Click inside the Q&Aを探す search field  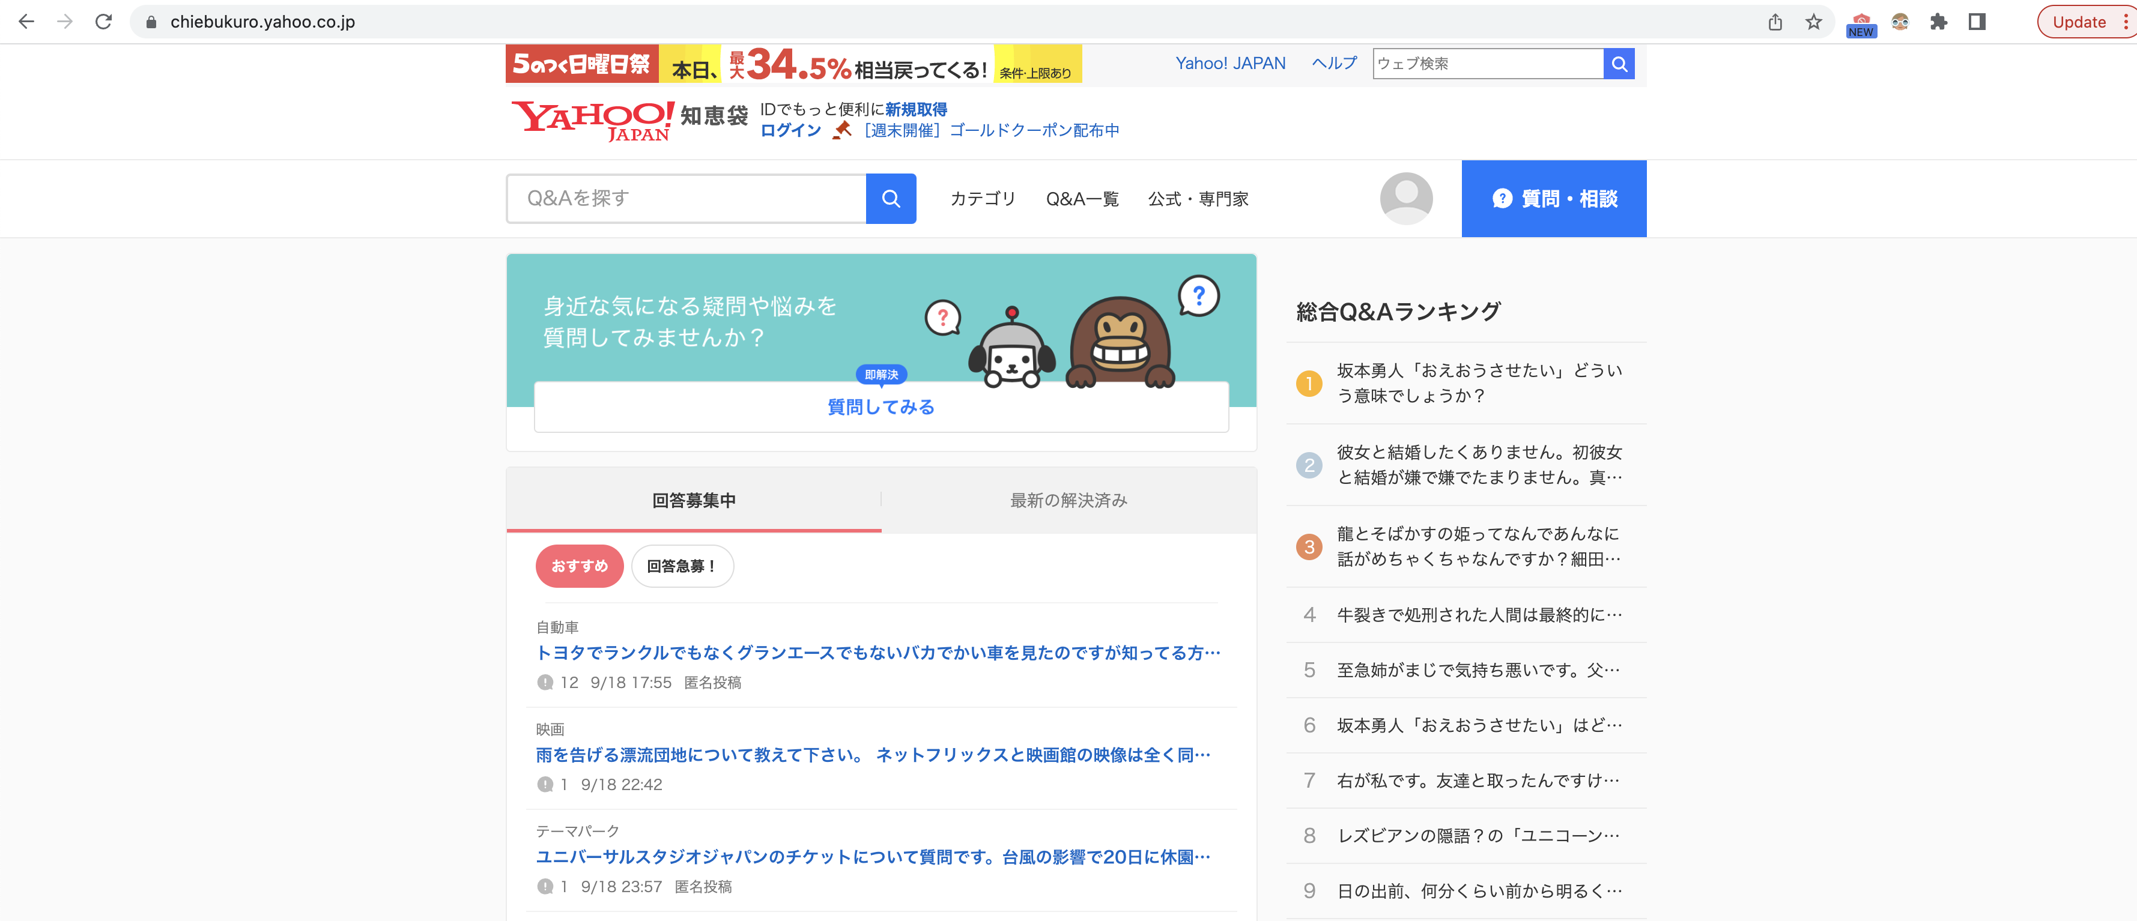[688, 198]
